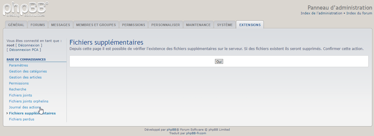Open Fichiers perdus in sidebar
Image resolution: width=374 pixels, height=136 pixels.
pyautogui.click(x=22, y=119)
